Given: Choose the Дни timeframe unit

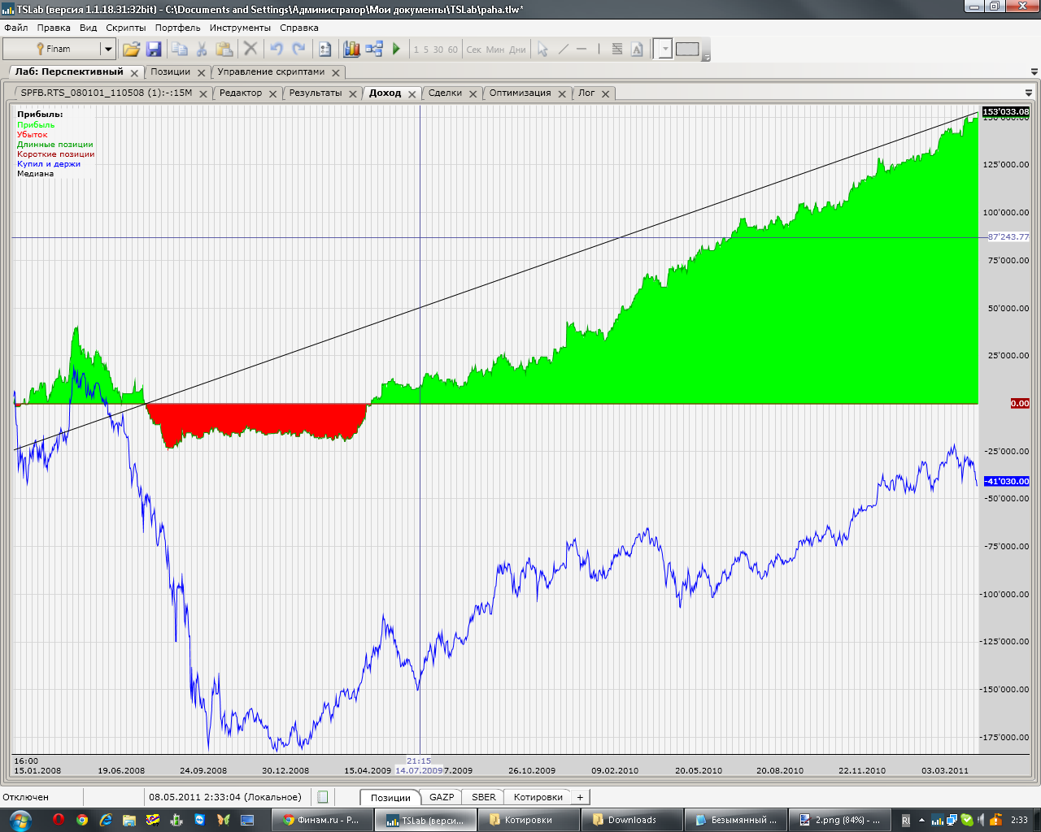Looking at the screenshot, I should click(518, 50).
